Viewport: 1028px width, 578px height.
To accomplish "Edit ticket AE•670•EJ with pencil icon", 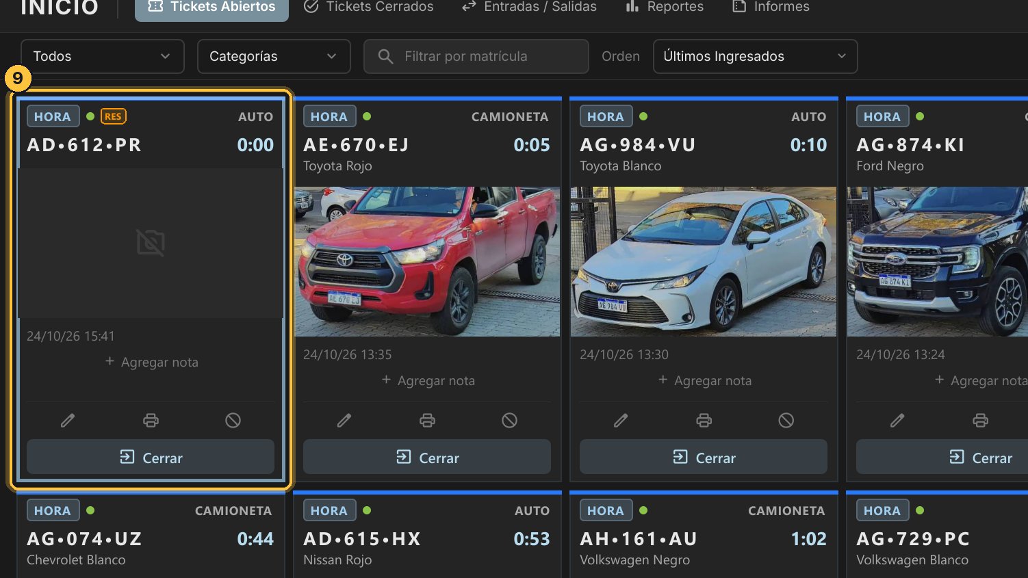I will point(344,420).
